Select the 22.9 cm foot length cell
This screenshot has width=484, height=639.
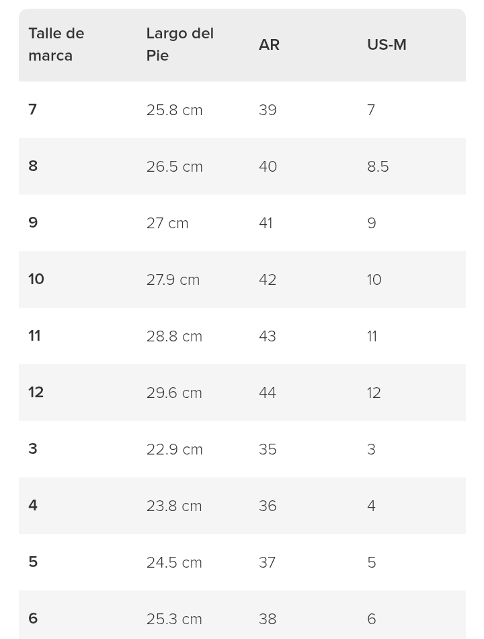coord(174,450)
